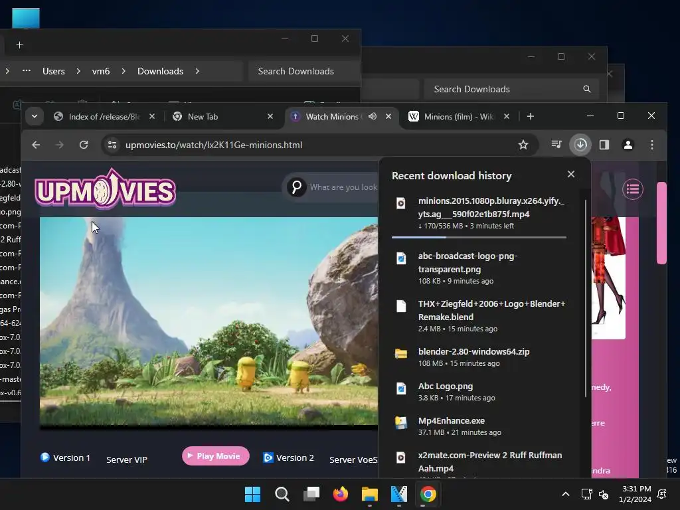Mute the Watch Minions tab audio
The image size is (680, 510).
tap(372, 116)
